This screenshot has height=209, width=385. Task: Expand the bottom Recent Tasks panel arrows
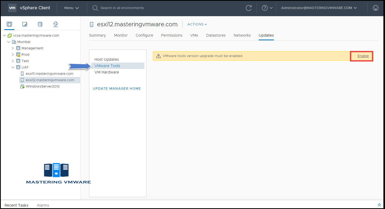coord(379,205)
